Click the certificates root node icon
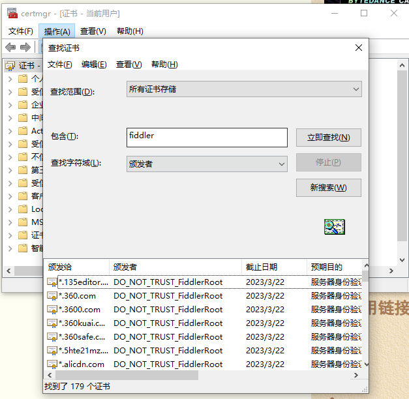The height and width of the screenshot is (399, 409). pyautogui.click(x=10, y=66)
